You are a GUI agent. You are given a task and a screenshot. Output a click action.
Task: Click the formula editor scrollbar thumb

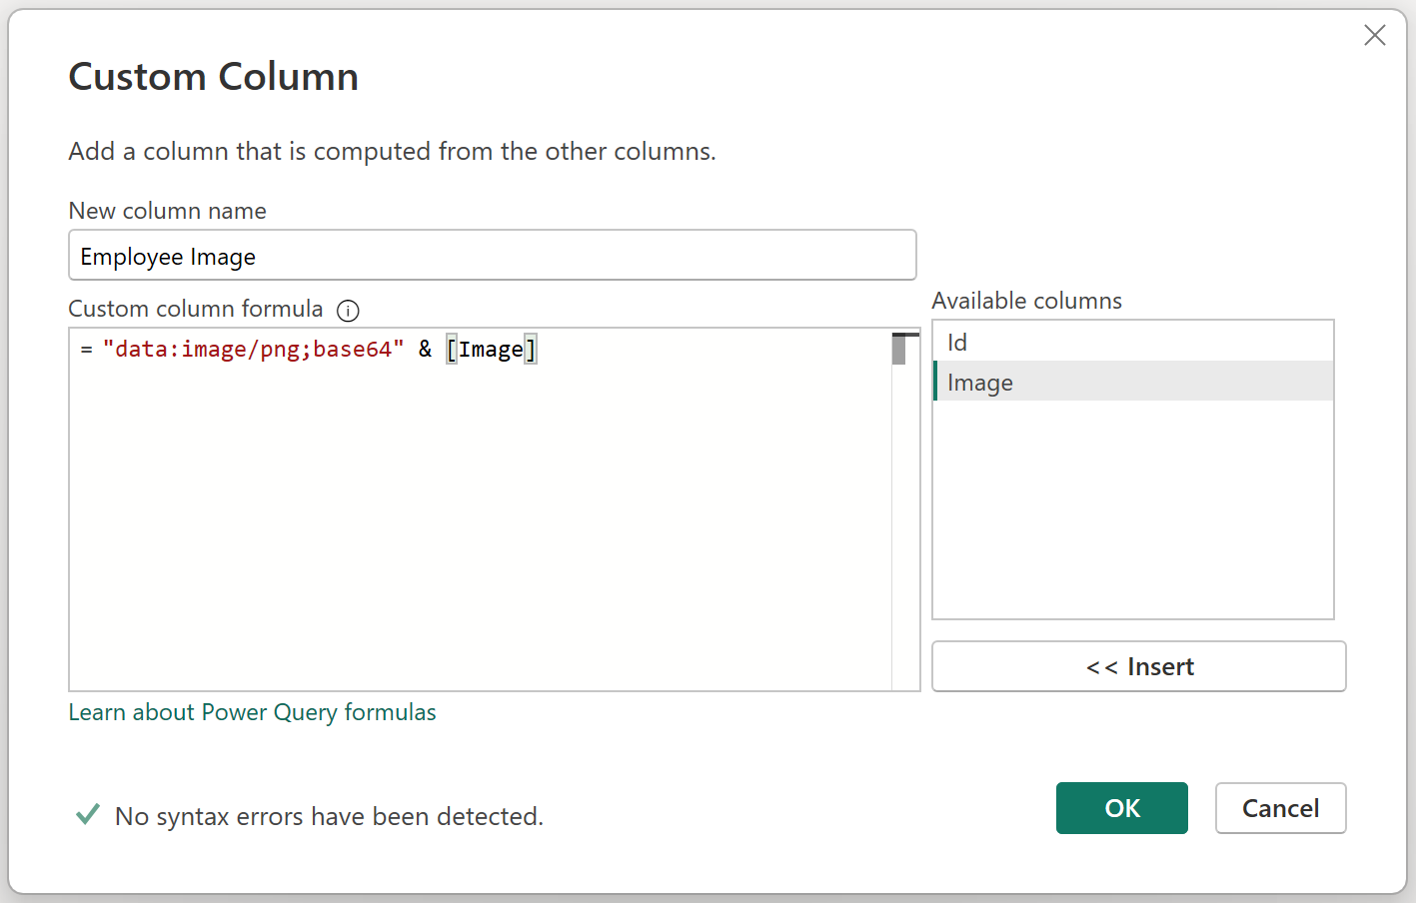coord(899,350)
